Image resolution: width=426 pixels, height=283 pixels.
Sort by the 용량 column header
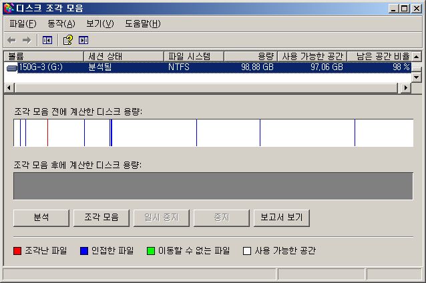pos(250,57)
